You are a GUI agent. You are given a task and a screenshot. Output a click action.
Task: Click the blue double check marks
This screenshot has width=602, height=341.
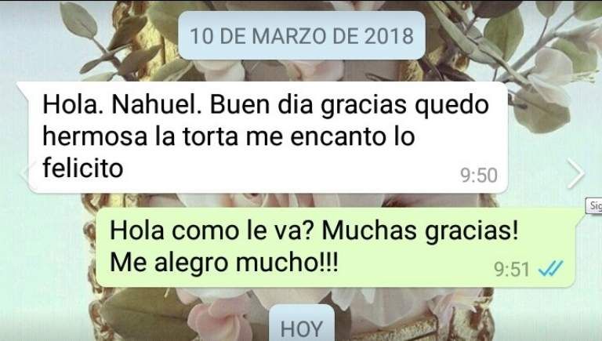click(x=550, y=268)
